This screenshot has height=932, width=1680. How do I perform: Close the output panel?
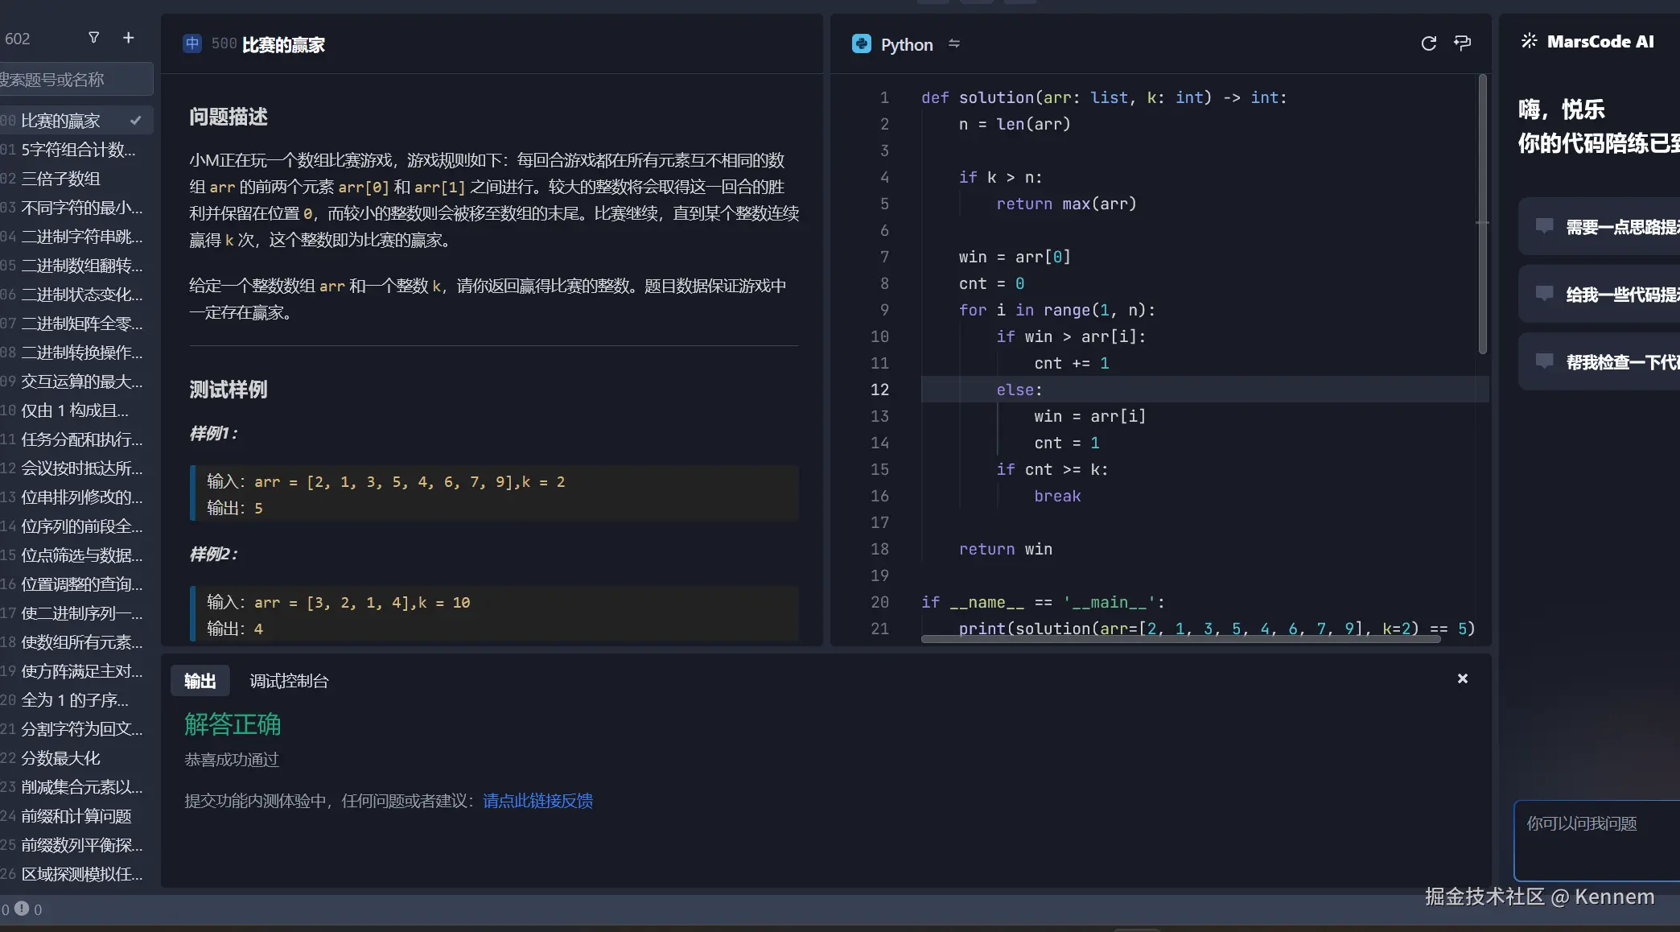click(1463, 678)
